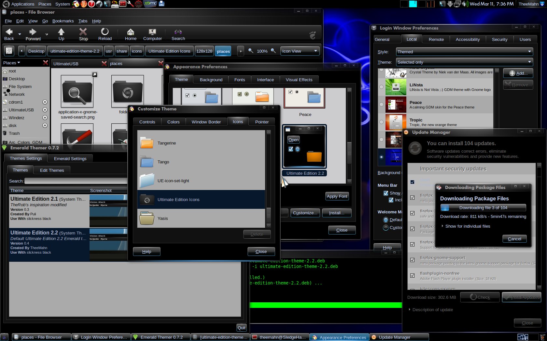This screenshot has width=547, height=341.
Task: Expand Show for individual files
Action: (466, 226)
